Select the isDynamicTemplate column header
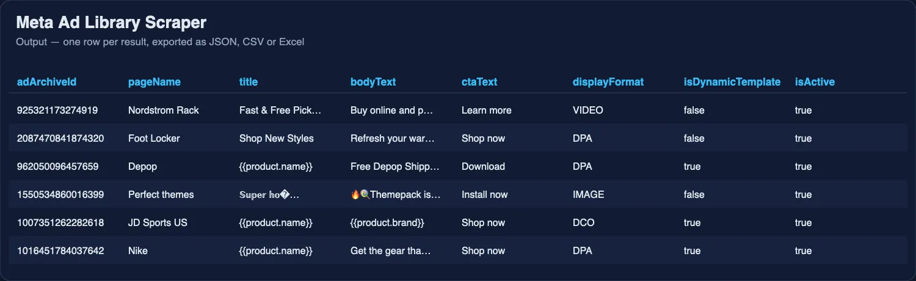Viewport: 916px width, 281px height. point(732,82)
